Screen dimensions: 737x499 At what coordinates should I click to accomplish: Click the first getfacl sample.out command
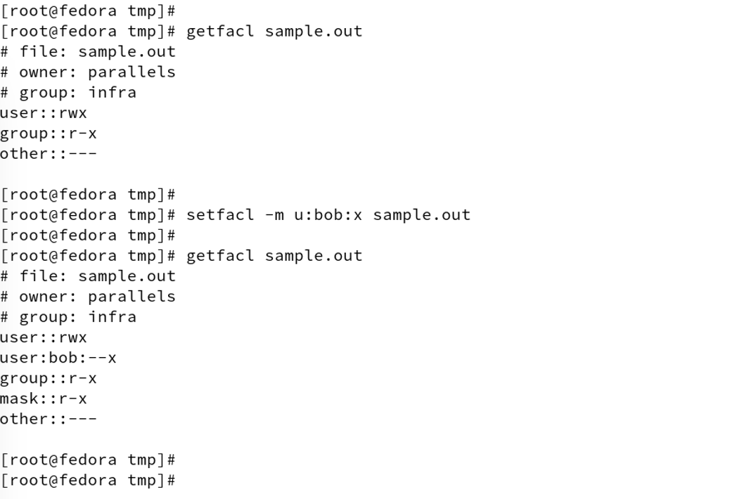pyautogui.click(x=274, y=31)
